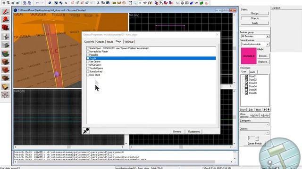Select the Apply Decals tool

5,70
